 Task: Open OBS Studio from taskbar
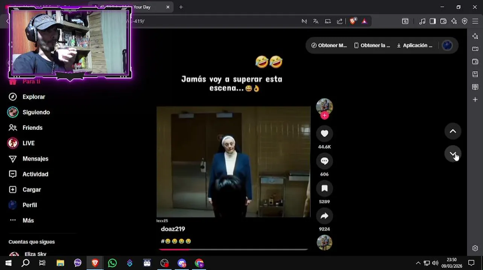(x=164, y=263)
